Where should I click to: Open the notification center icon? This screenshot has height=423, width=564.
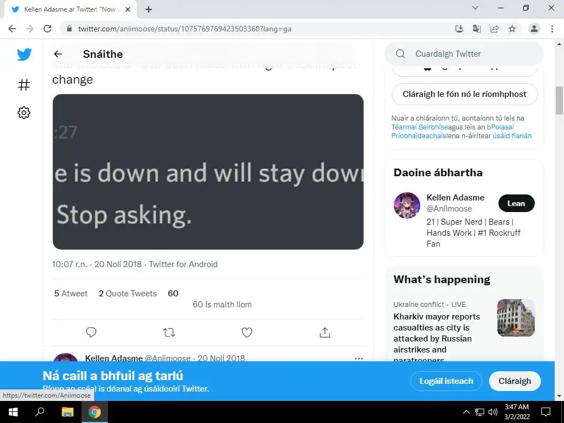pos(546,412)
